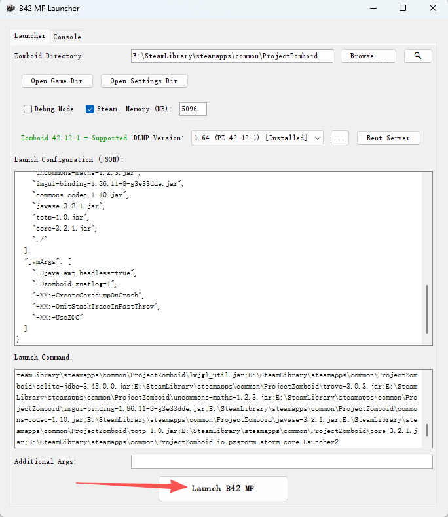The image size is (448, 517).
Task: Select the Launcher tab
Action: pyautogui.click(x=30, y=36)
